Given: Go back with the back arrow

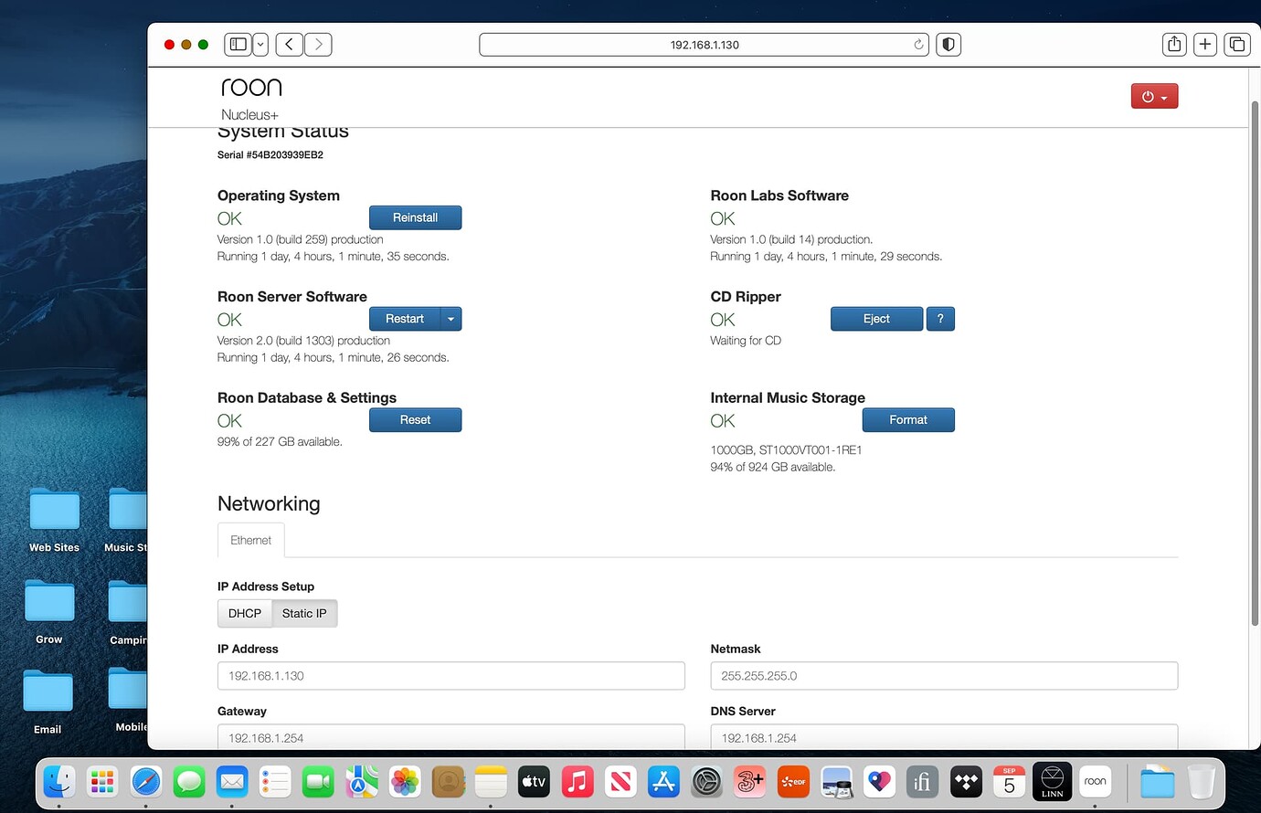Looking at the screenshot, I should (290, 45).
